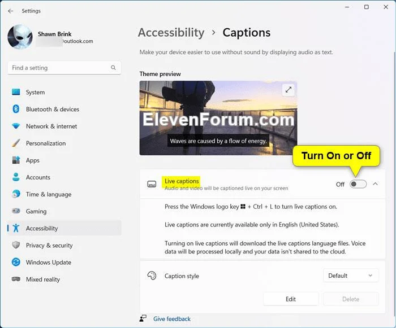Click the Personalization paintbrush icon

click(16, 143)
